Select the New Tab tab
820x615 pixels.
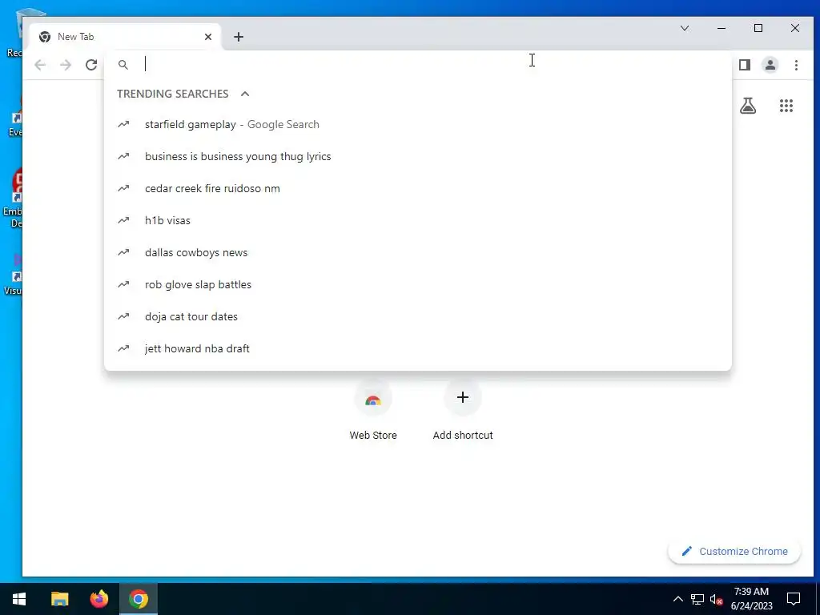(x=126, y=37)
